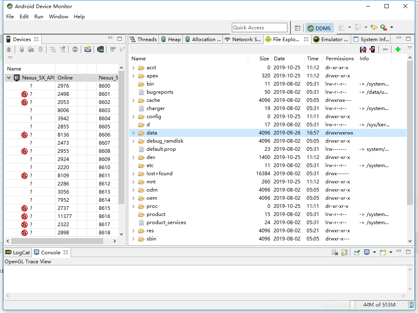Click the New folder green plus icon
The width and height of the screenshot is (418, 313).
[398, 49]
